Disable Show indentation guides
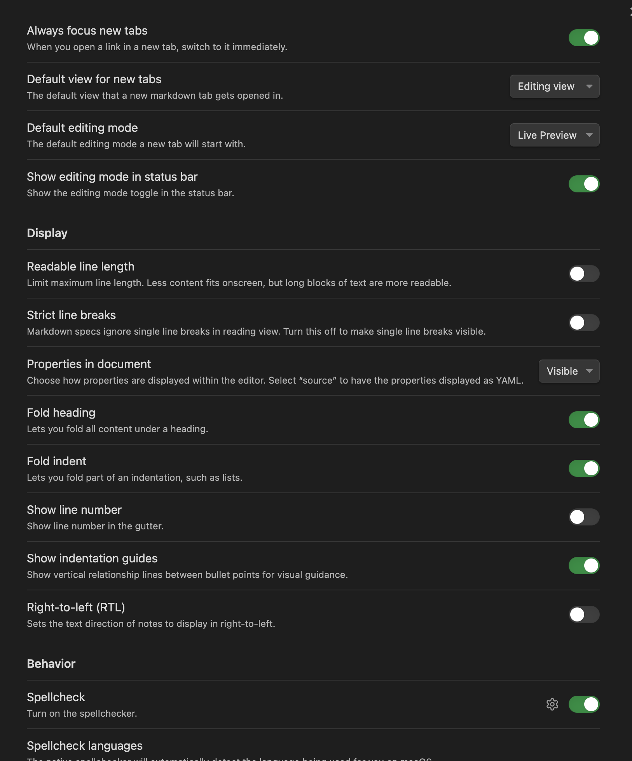Image resolution: width=632 pixels, height=761 pixels. pos(584,566)
